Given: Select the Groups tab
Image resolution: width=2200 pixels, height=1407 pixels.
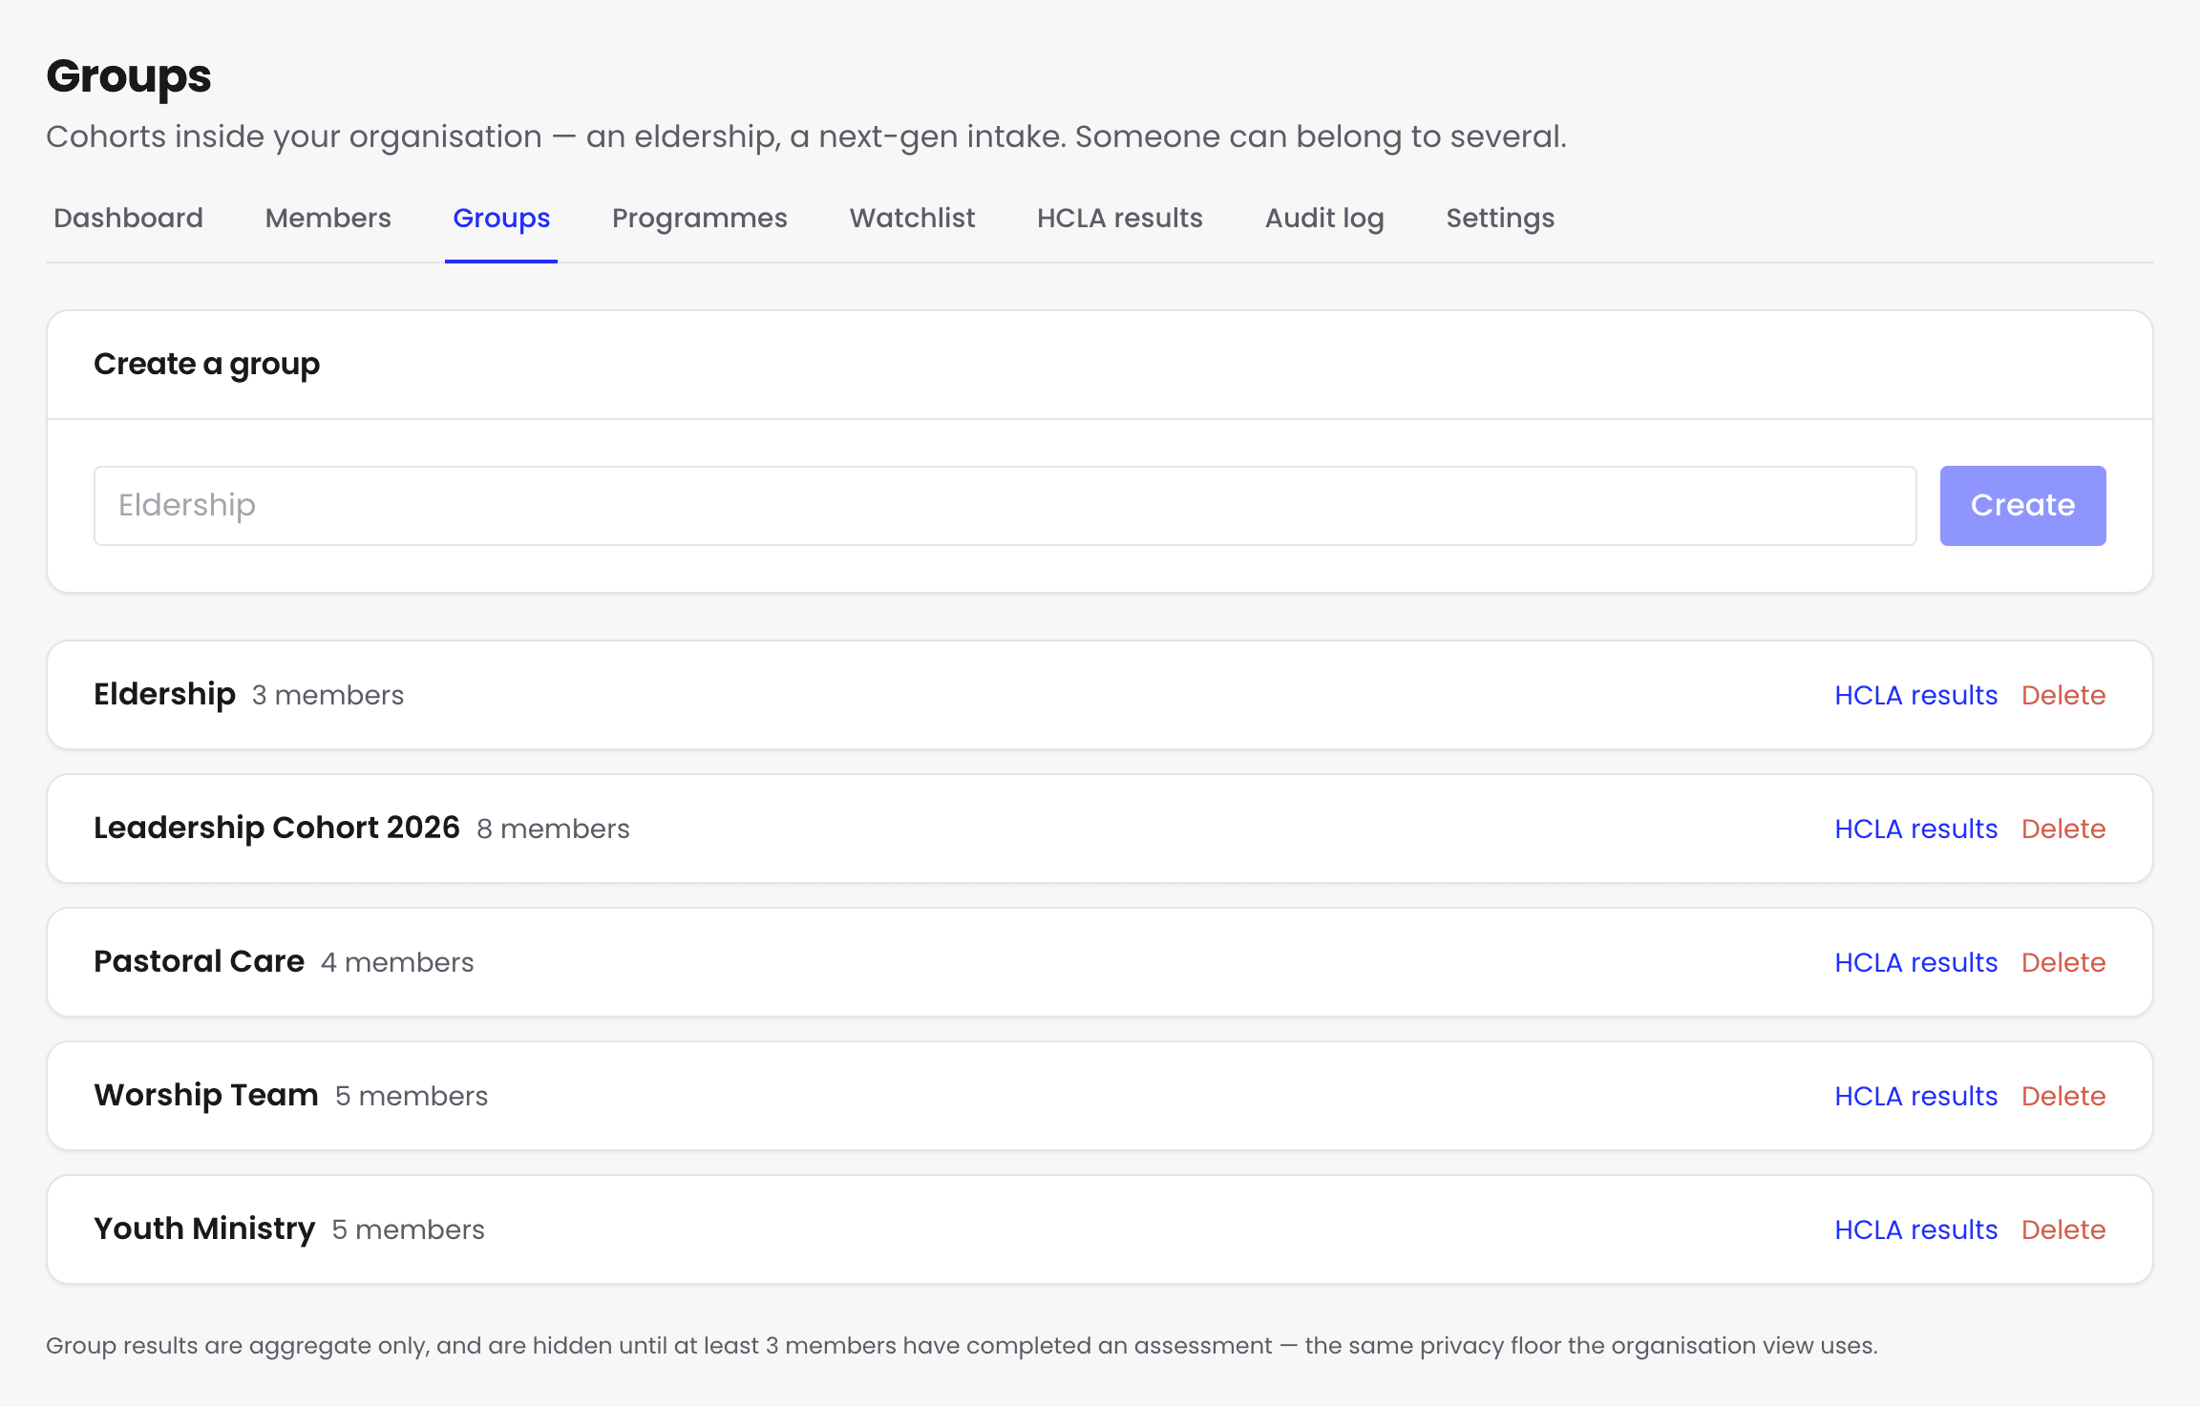Looking at the screenshot, I should [x=501, y=218].
